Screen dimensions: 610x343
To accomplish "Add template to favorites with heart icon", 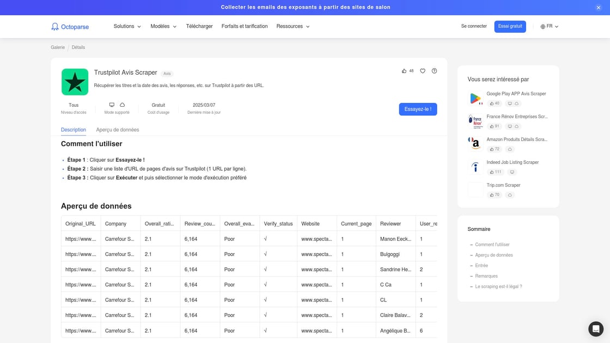I will coord(423,71).
